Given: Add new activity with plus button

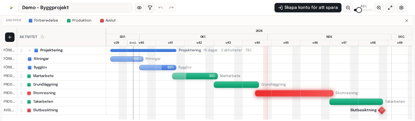Looking at the screenshot, I should 10,37.
